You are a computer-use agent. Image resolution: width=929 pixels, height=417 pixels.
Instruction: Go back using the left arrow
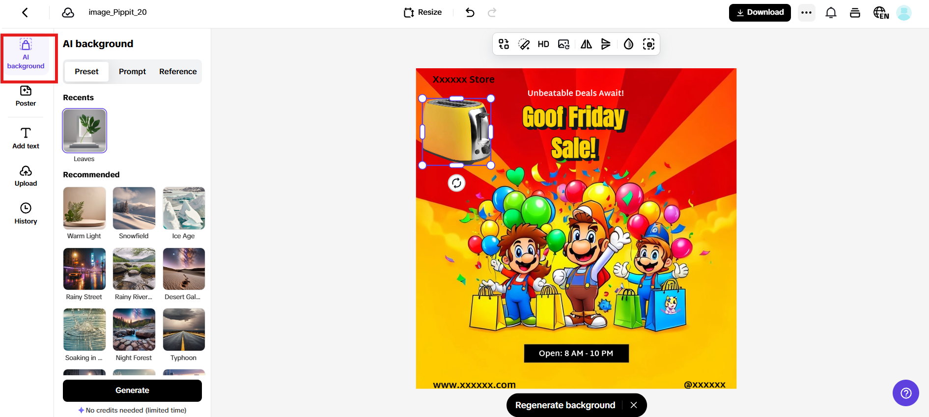click(25, 12)
